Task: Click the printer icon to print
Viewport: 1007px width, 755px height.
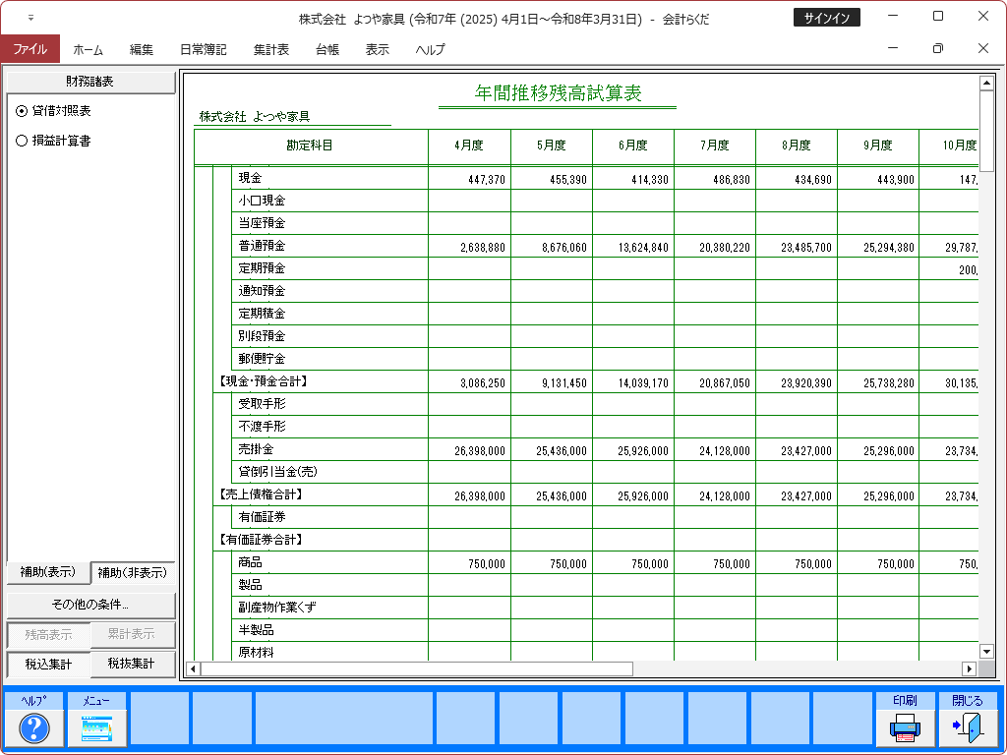Action: pyautogui.click(x=905, y=727)
